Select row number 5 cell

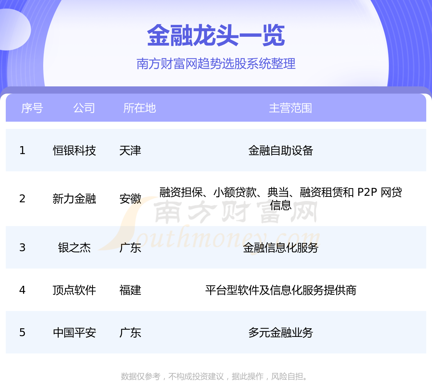22,333
